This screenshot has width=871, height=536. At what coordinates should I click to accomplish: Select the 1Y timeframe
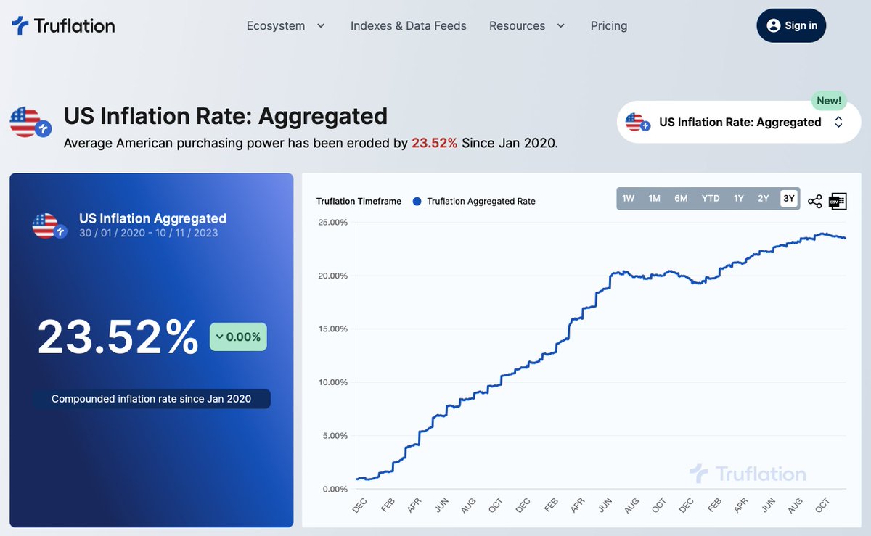[739, 199]
